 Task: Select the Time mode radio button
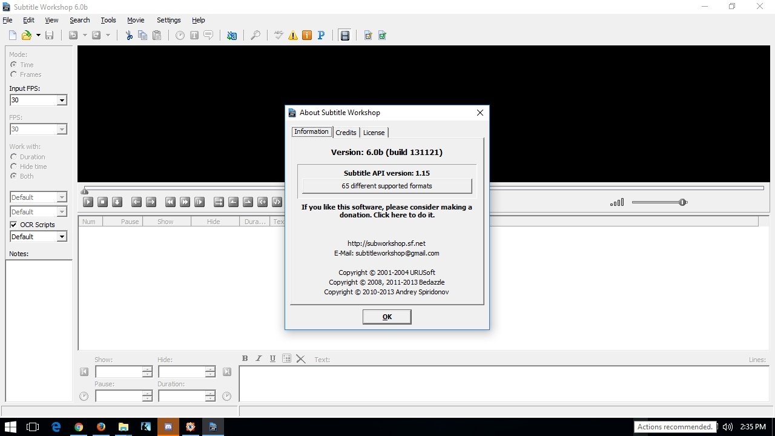tap(13, 64)
